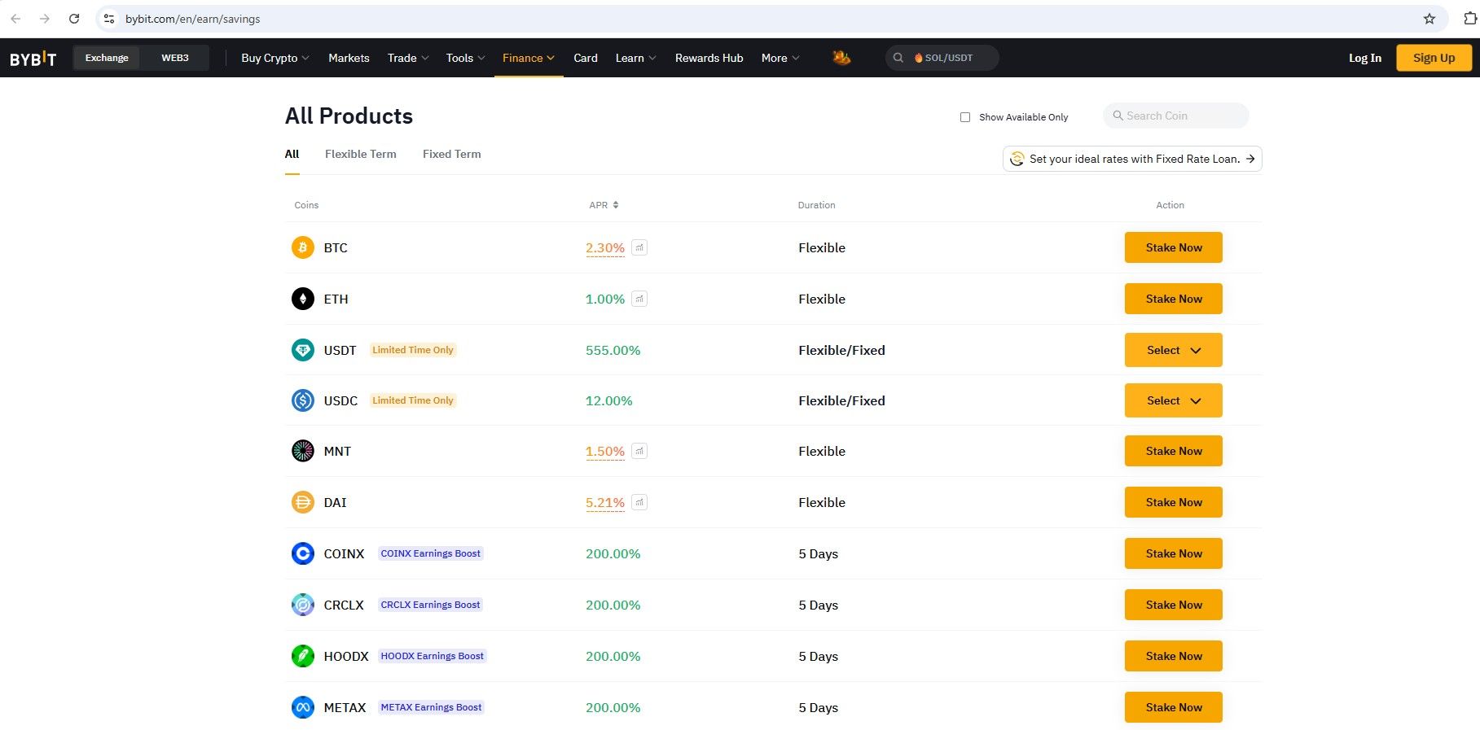Click the HOODX coin icon

[303, 656]
